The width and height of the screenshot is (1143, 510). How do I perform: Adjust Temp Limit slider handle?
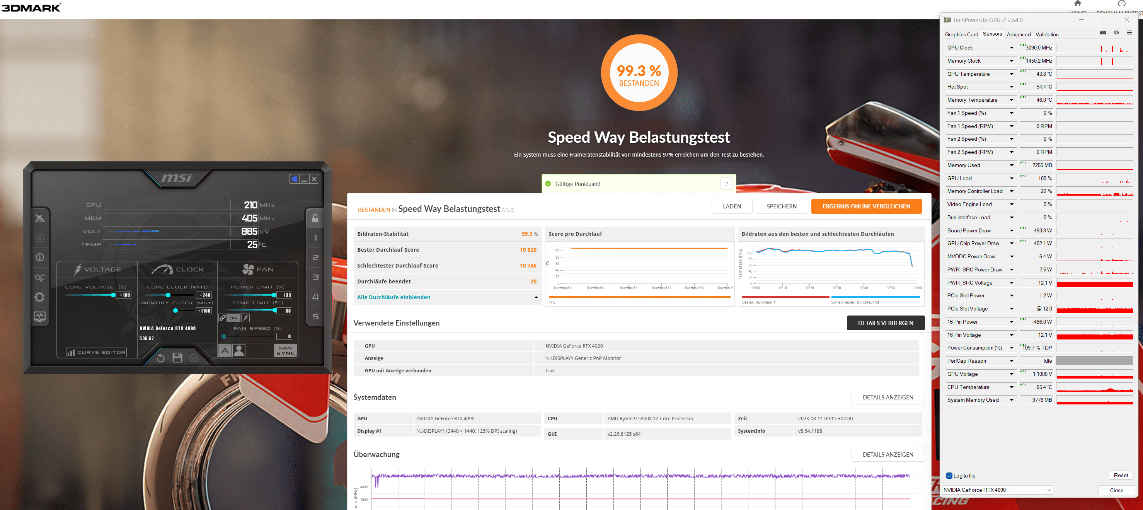pyautogui.click(x=275, y=311)
